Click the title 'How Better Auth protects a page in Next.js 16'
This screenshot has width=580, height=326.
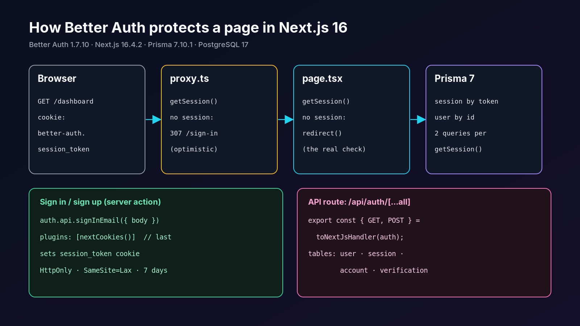[x=188, y=28]
